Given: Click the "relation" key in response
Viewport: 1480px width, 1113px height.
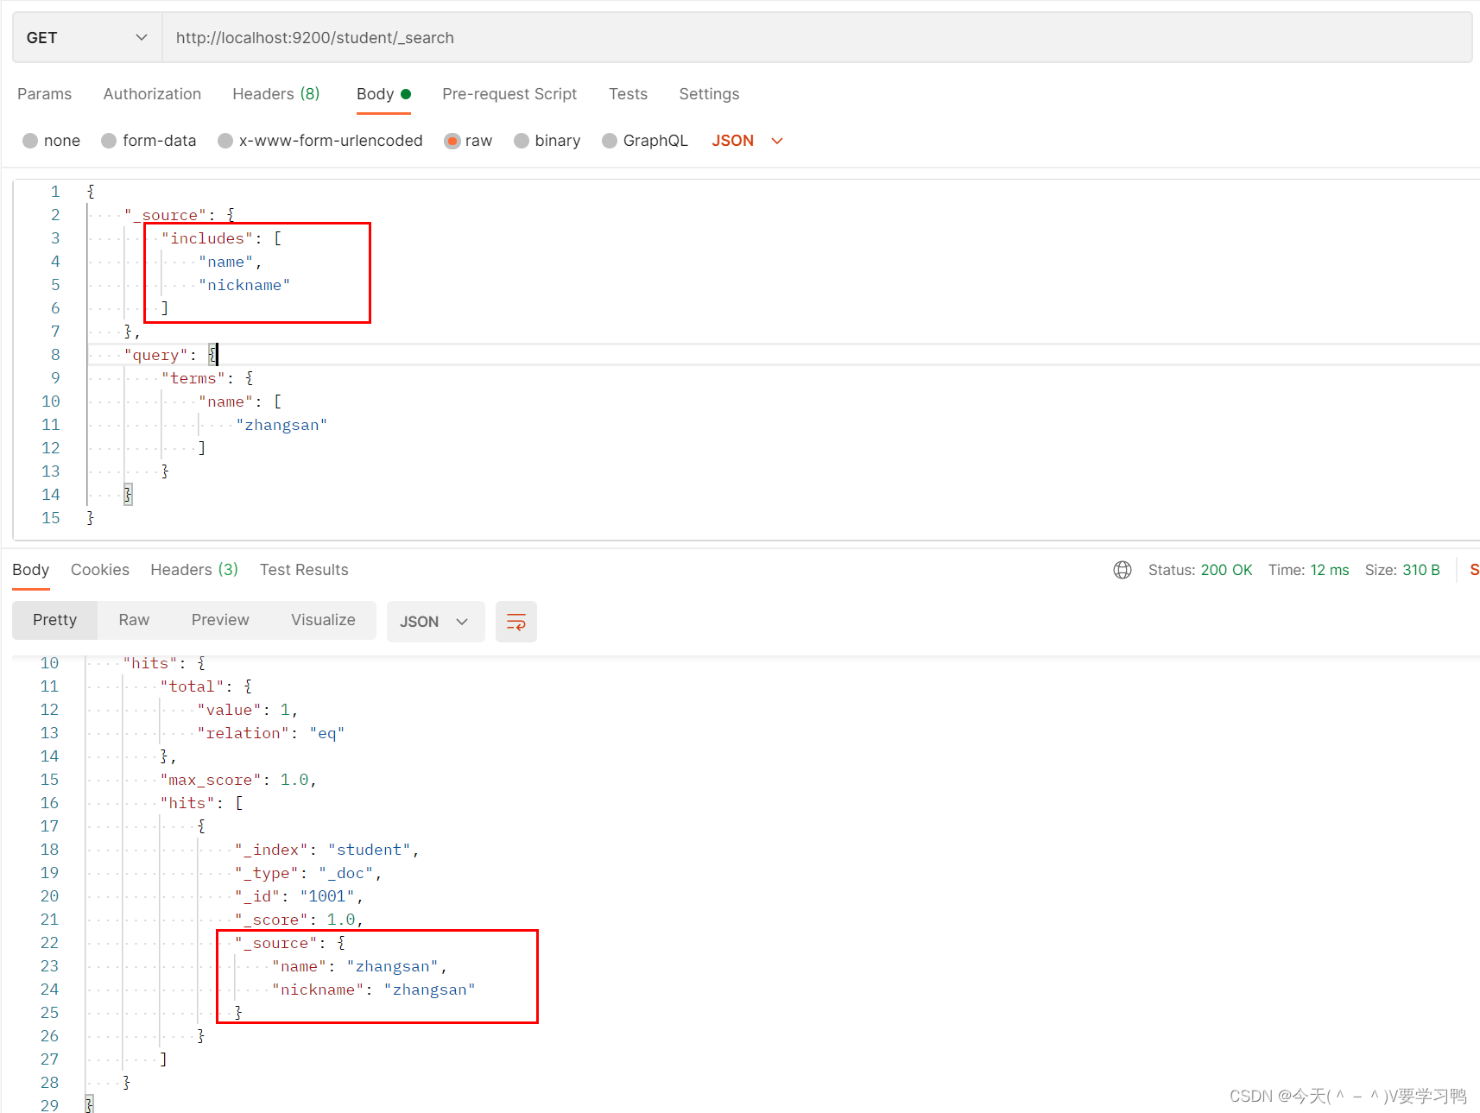Looking at the screenshot, I should click(243, 733).
